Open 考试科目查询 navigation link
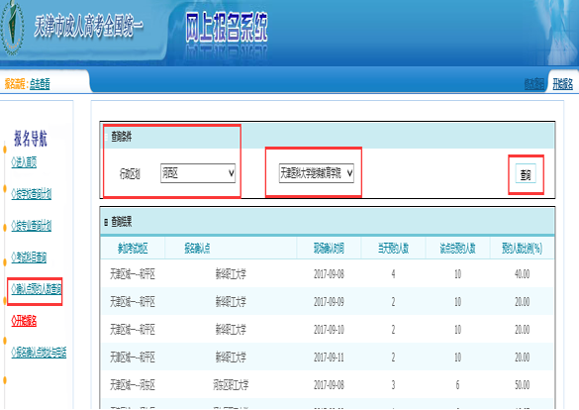This screenshot has width=579, height=410. (x=29, y=257)
